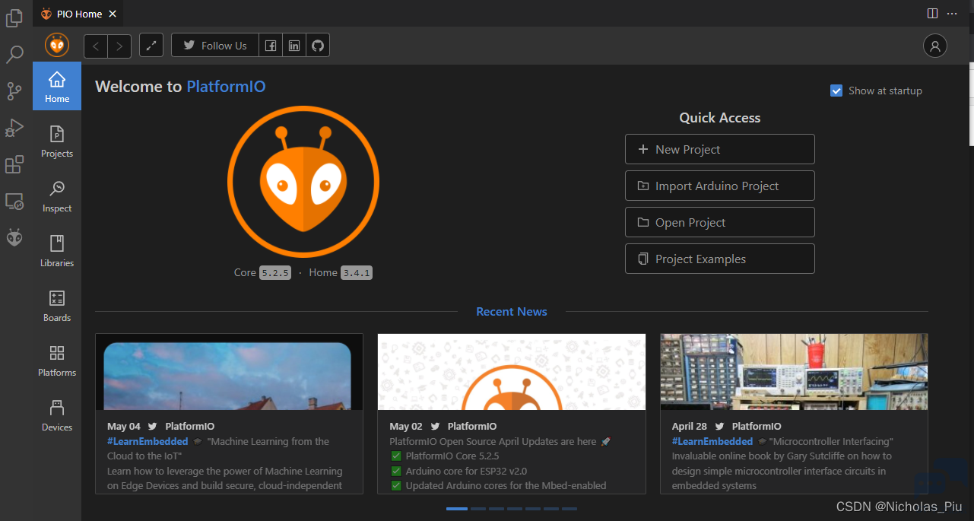Click the May 02 news date

click(406, 427)
